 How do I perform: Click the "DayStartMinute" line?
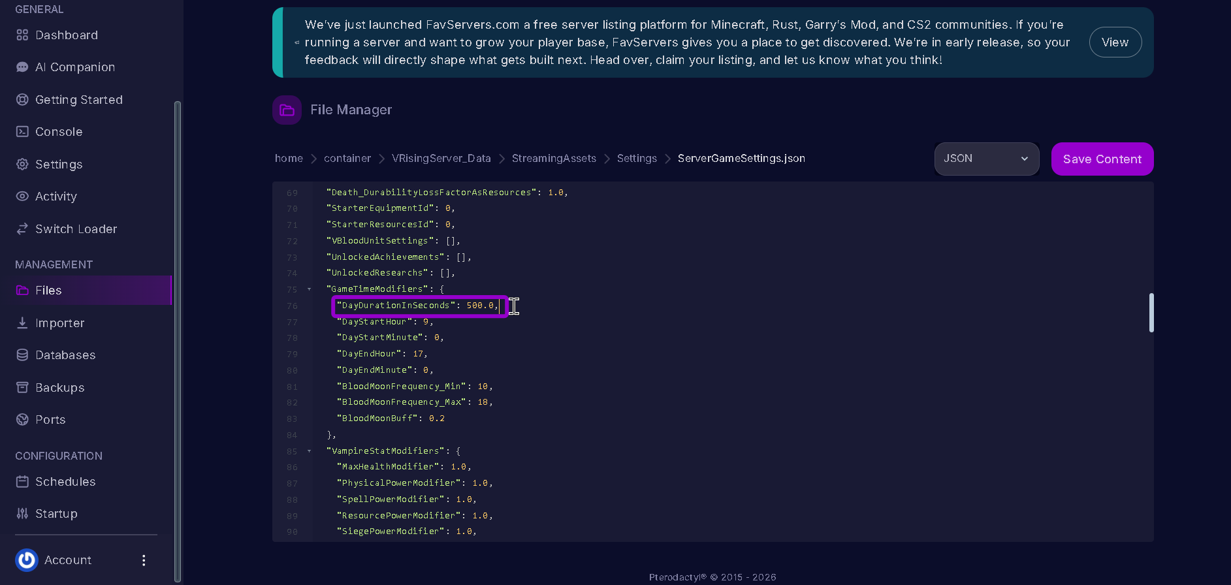click(391, 338)
